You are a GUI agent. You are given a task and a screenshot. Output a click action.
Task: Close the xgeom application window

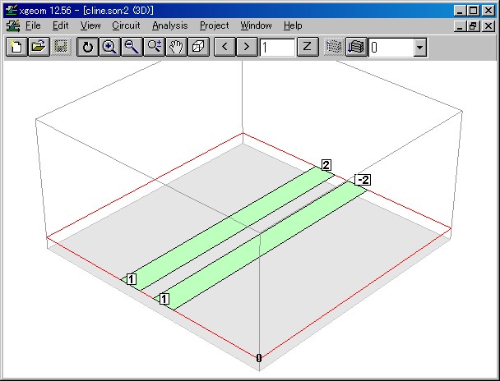488,11
